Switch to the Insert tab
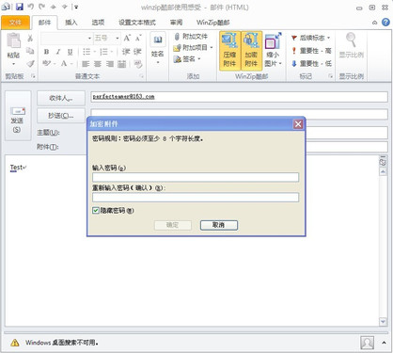This screenshot has height=353, width=393. coord(71,23)
